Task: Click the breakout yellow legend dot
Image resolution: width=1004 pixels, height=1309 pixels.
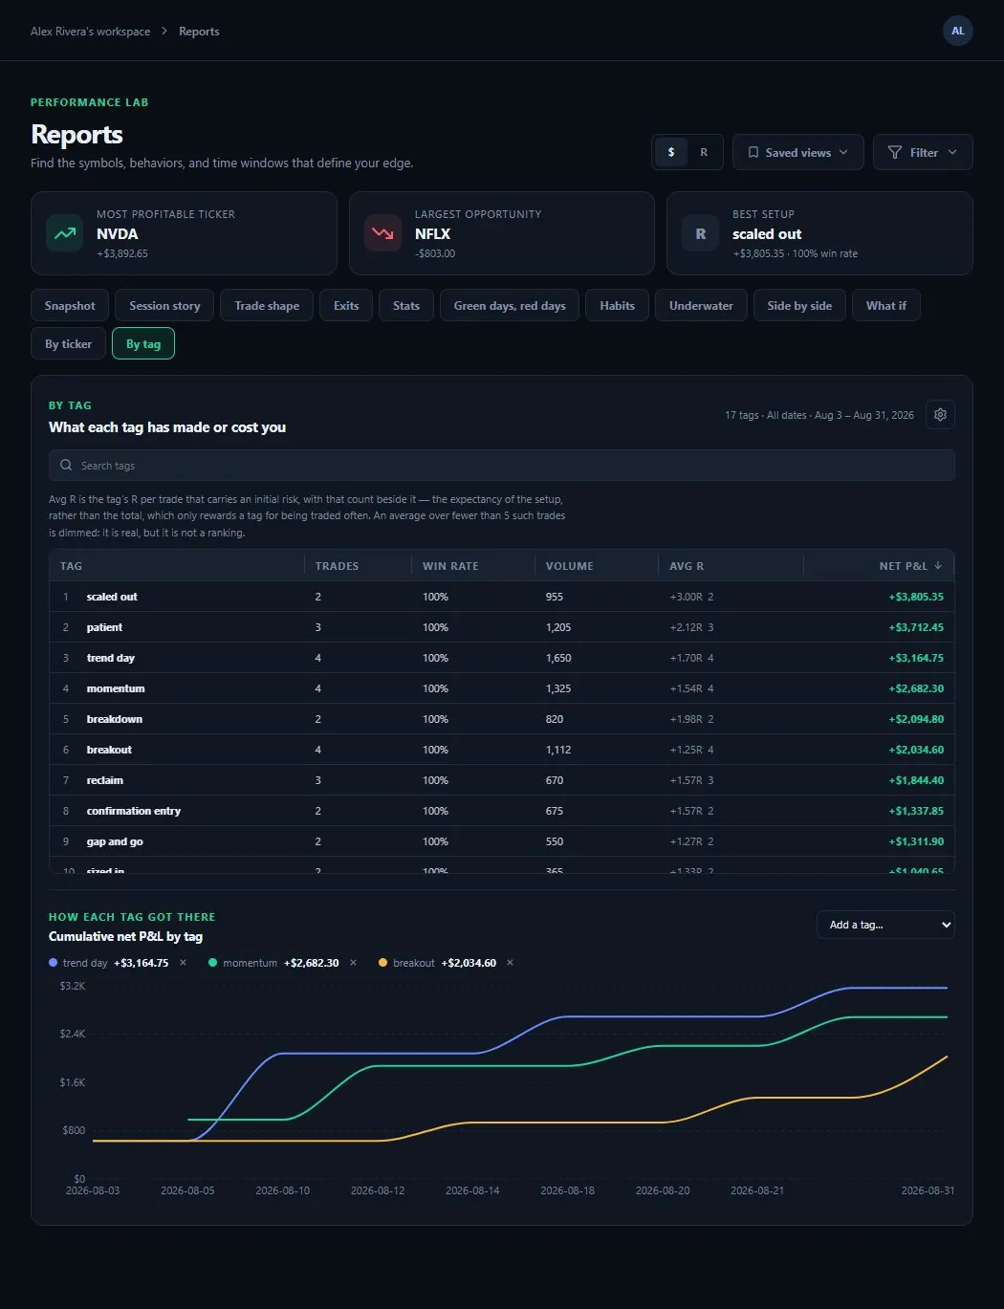Action: [383, 963]
